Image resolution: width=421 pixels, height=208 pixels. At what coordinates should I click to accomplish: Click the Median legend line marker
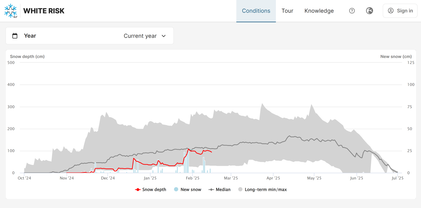[211, 190]
